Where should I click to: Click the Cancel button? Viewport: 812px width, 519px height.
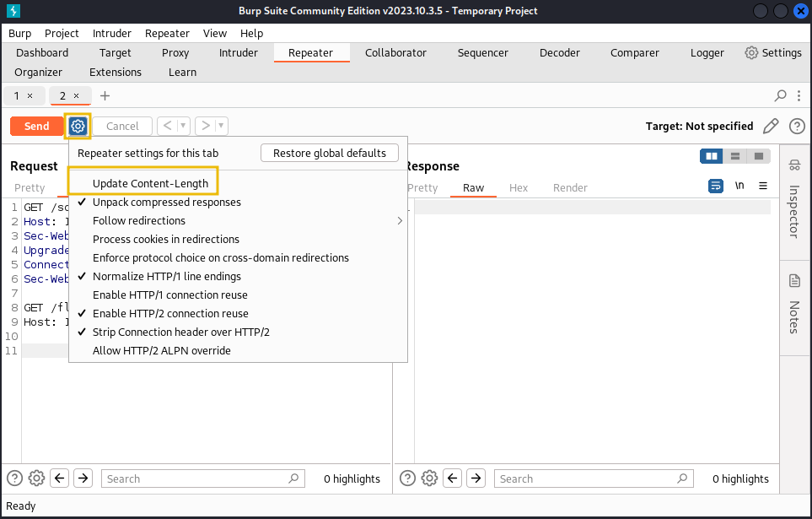[x=122, y=126]
